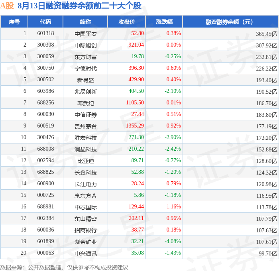Select stock name 中国平安
279x271 pixels.
click(86, 34)
